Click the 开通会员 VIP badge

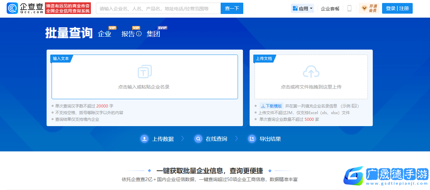pyautogui.click(x=369, y=8)
